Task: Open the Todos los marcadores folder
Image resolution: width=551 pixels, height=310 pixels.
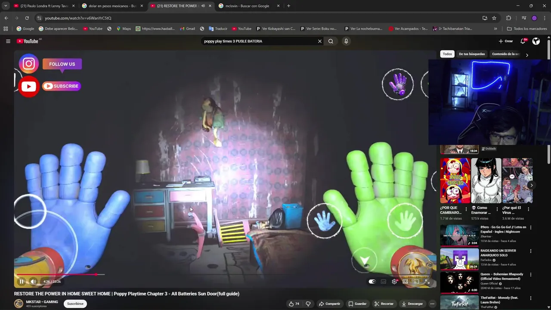Action: pyautogui.click(x=527, y=29)
